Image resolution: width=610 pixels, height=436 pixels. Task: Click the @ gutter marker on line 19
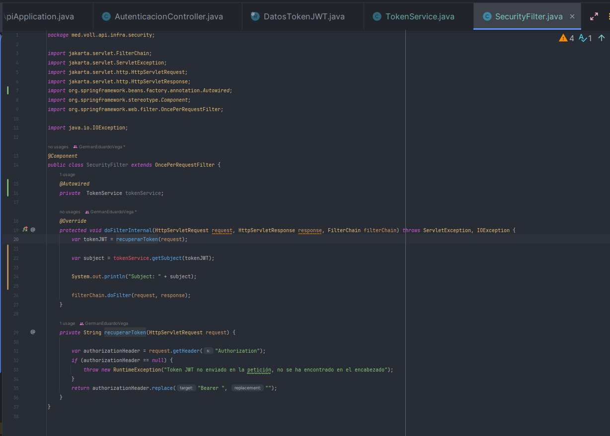coord(33,230)
